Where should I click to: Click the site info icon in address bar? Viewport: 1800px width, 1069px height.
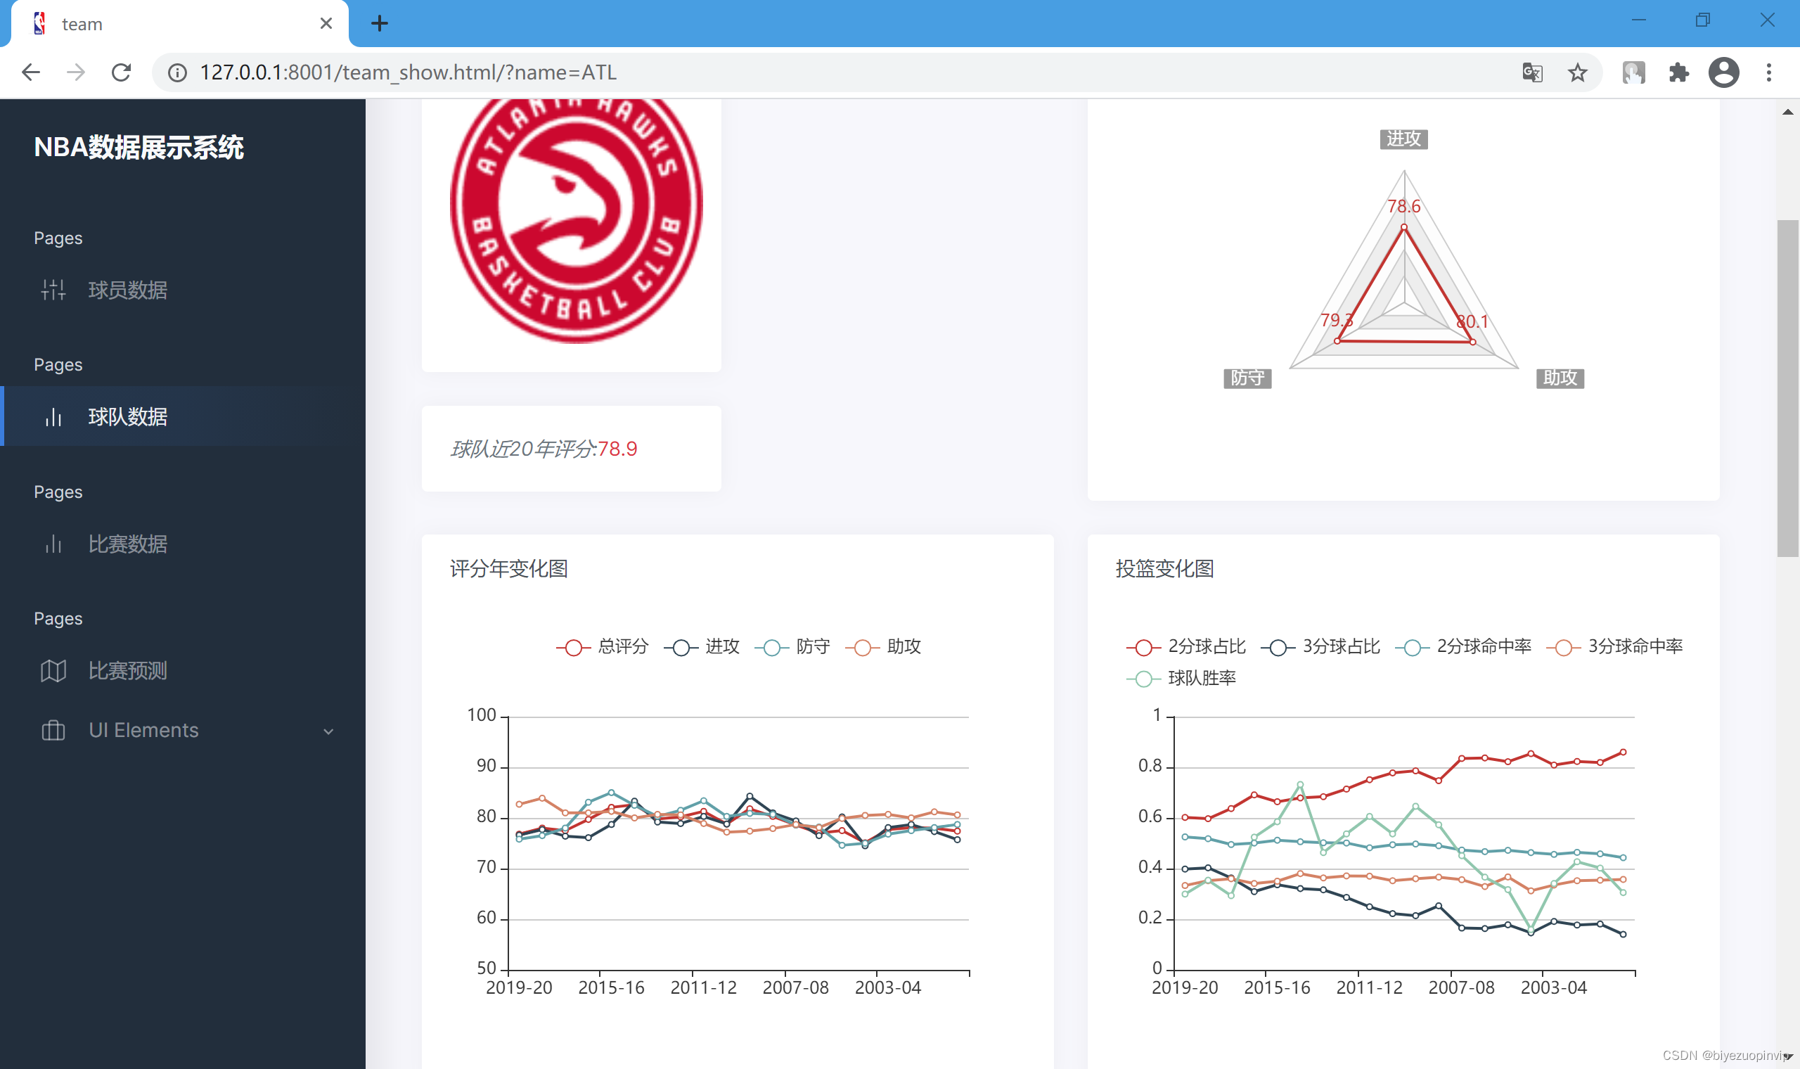tap(177, 72)
